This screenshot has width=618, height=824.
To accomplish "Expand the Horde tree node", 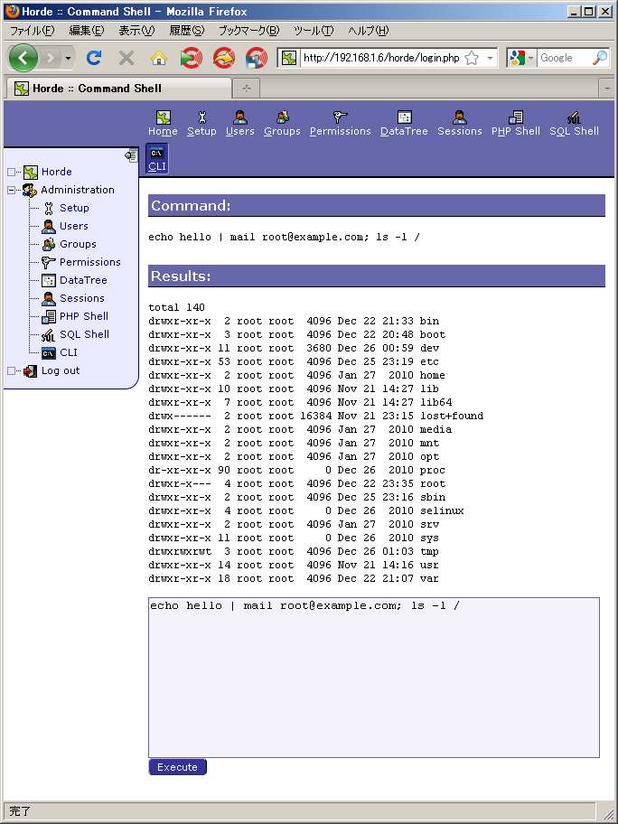I will pos(12,172).
